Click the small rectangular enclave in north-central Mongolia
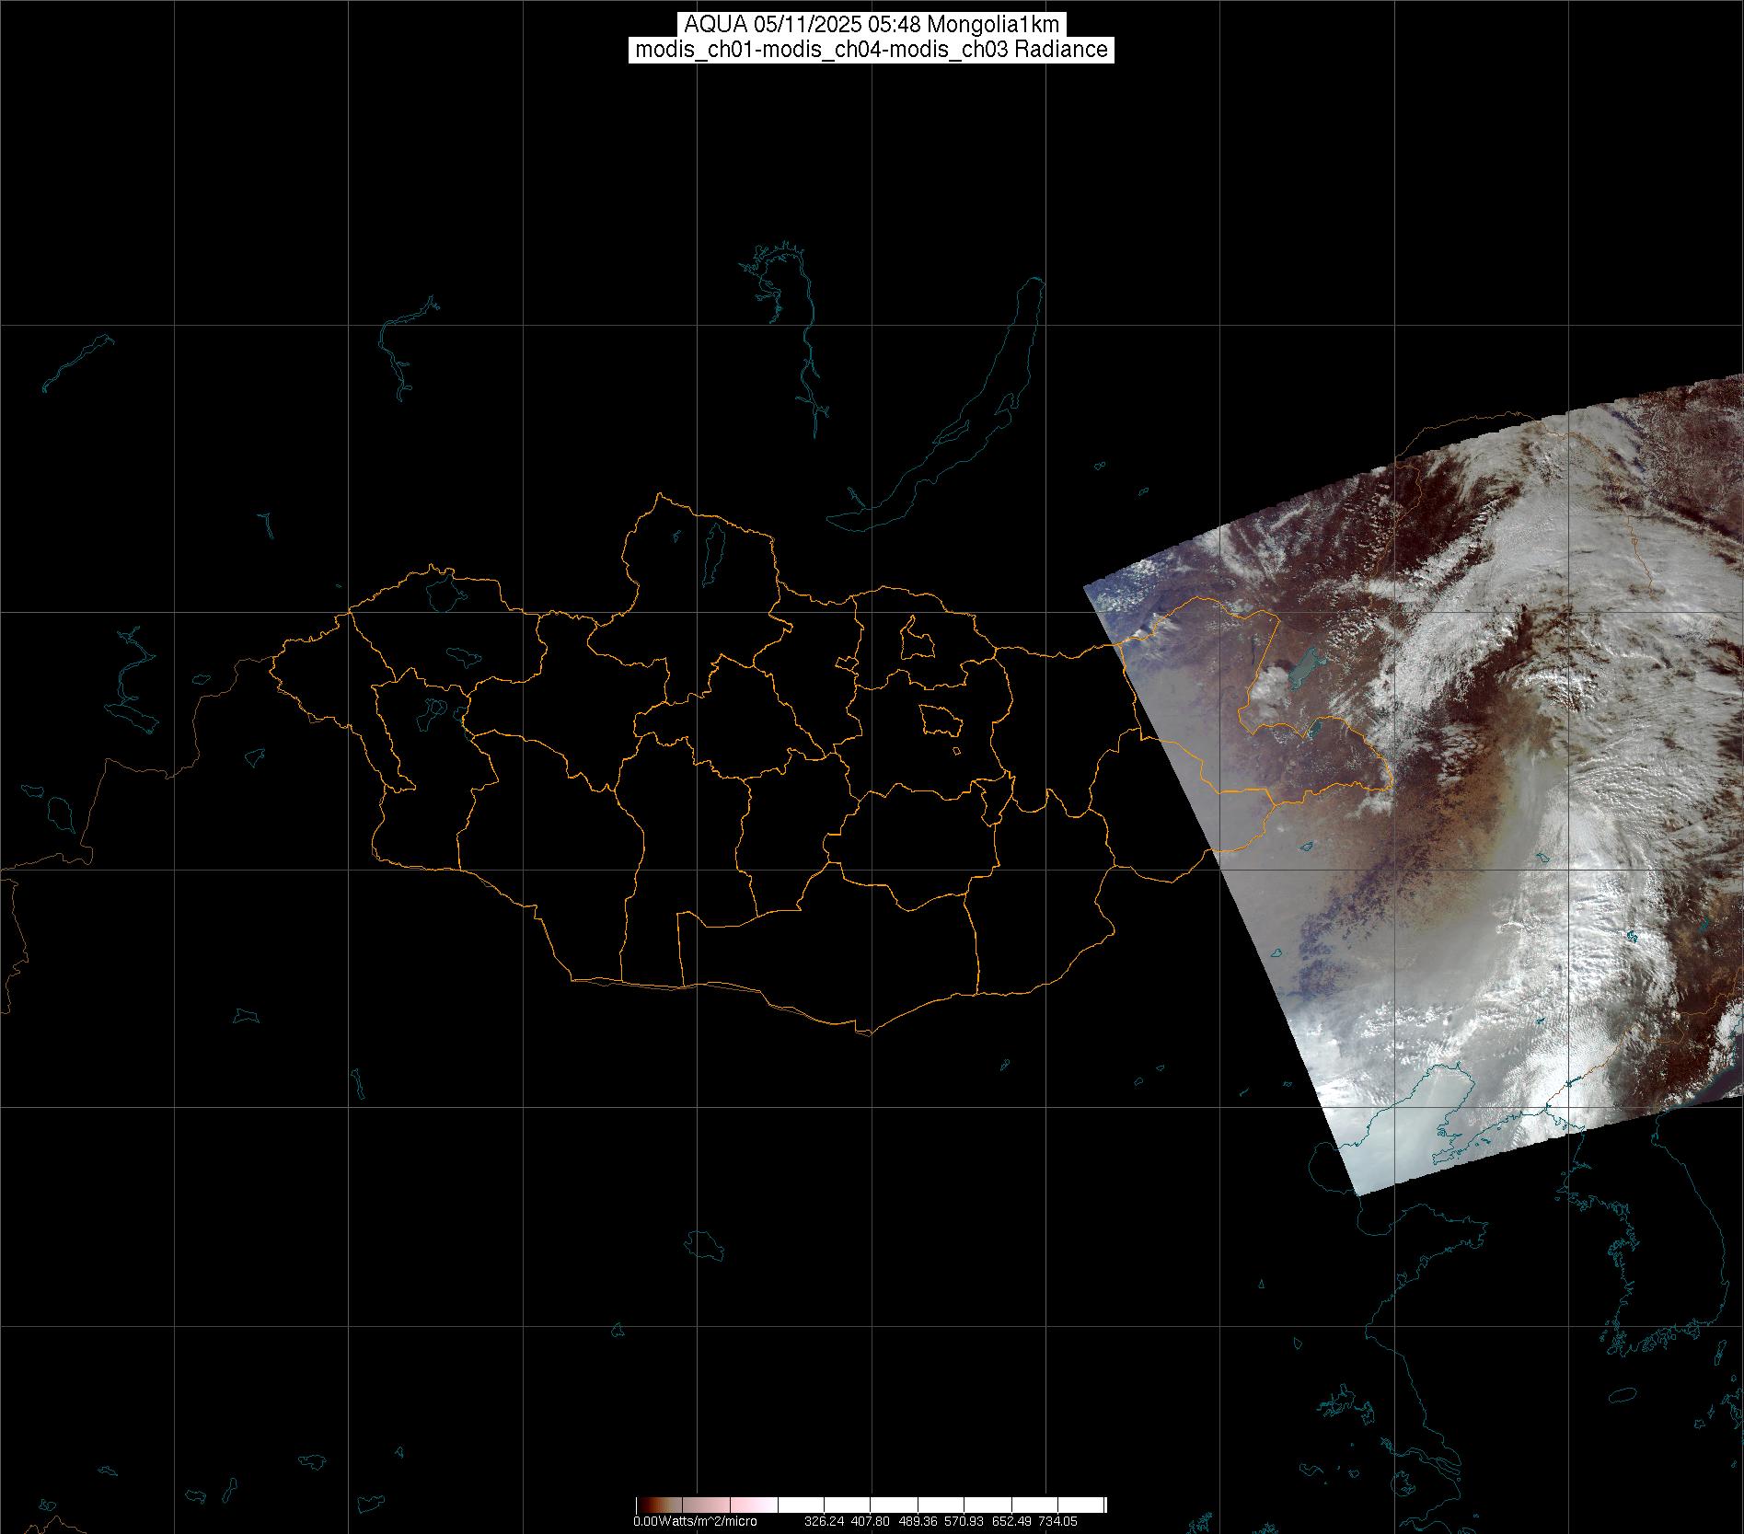The width and height of the screenshot is (1744, 1534). [917, 640]
